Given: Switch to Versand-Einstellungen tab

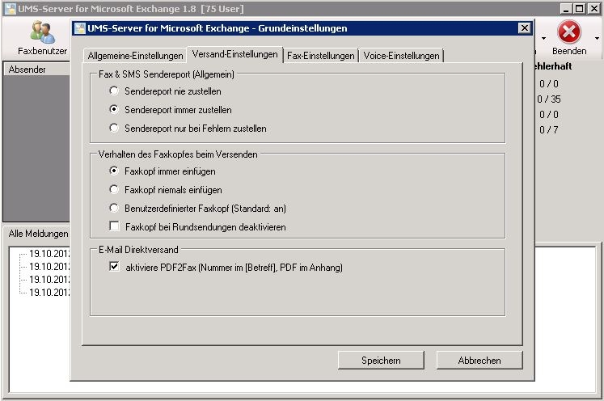Looking at the screenshot, I should tap(235, 54).
